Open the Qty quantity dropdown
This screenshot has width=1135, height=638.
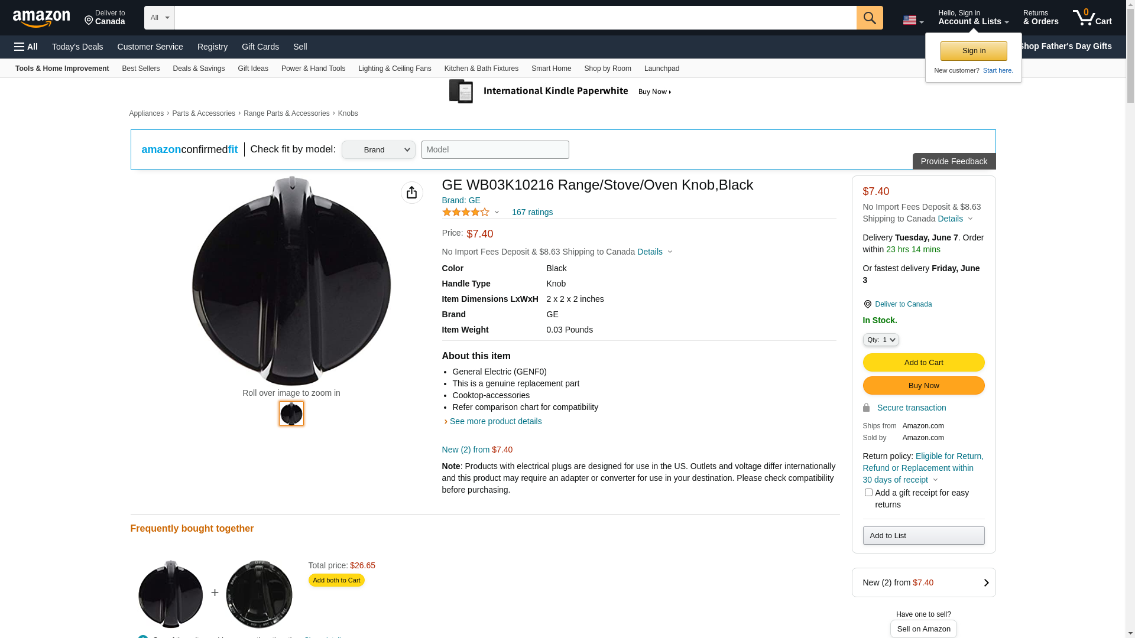(x=881, y=340)
